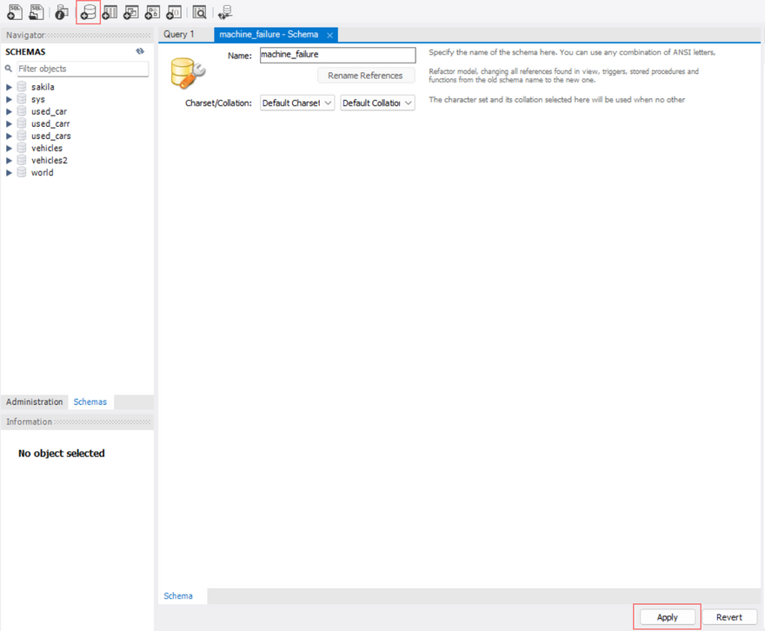Open the object inspector icon

click(x=62, y=12)
